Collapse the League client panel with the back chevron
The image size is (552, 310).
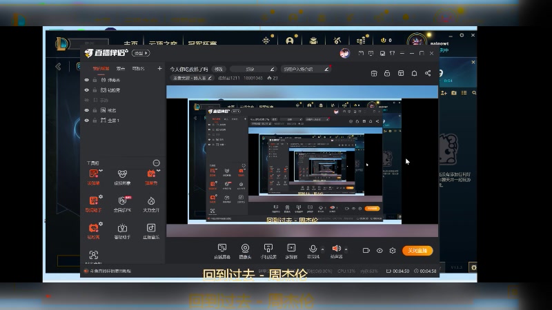(58, 66)
